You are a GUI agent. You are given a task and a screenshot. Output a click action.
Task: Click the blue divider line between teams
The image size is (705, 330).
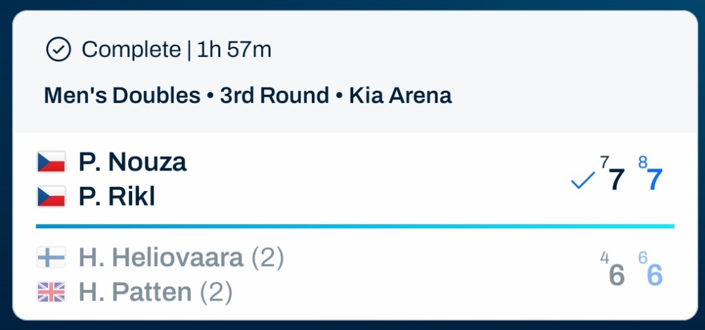355,225
